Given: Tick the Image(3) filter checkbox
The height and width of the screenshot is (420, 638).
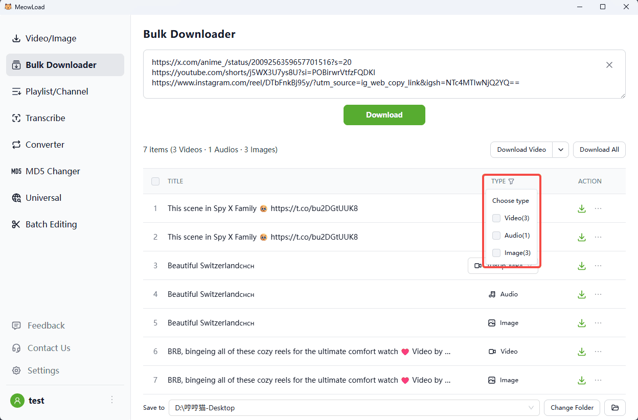Looking at the screenshot, I should click(496, 253).
